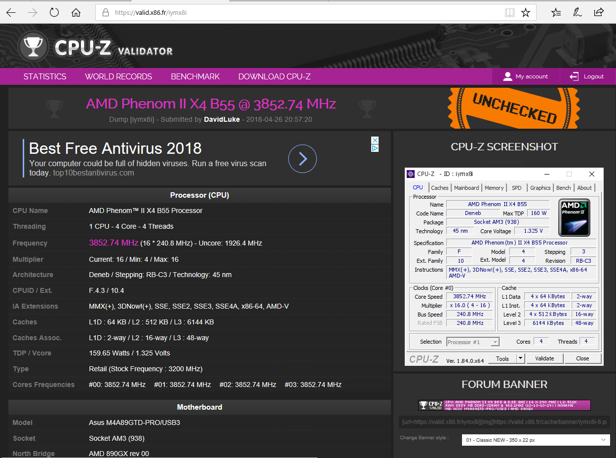Image resolution: width=616 pixels, height=458 pixels.
Task: Open reading view book icon
Action: (510, 13)
